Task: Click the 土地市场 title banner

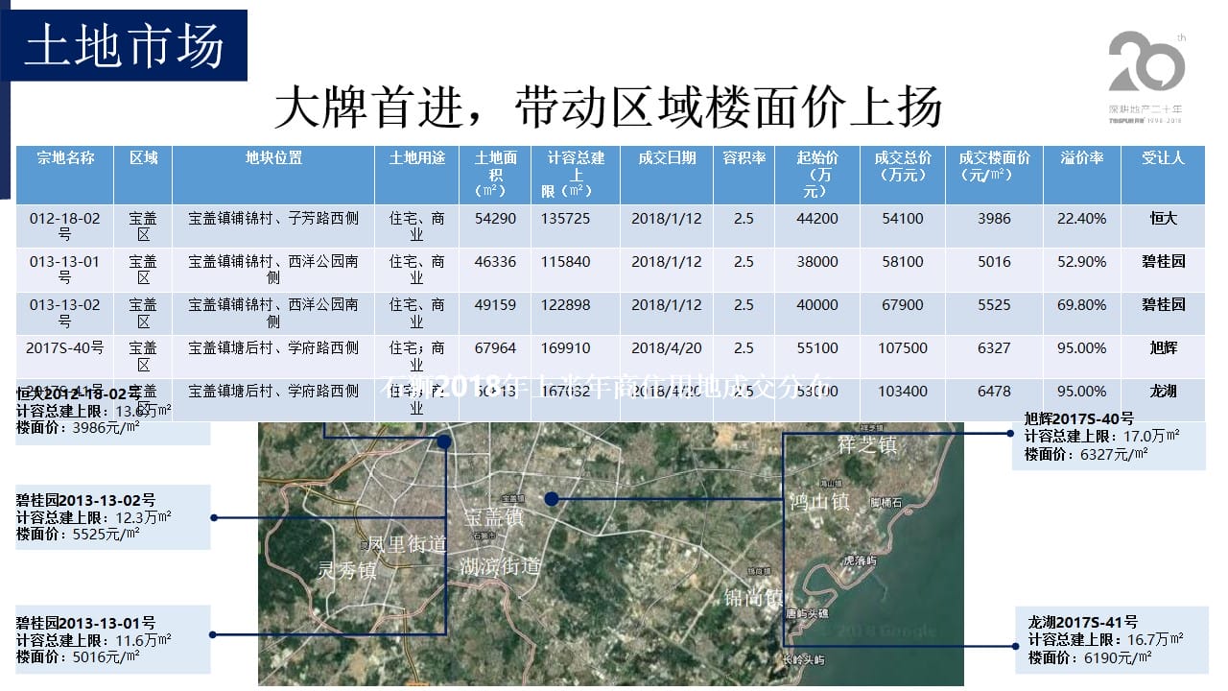Action: [x=124, y=45]
